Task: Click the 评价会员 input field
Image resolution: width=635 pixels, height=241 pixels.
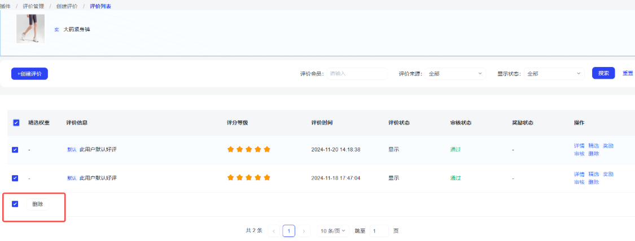Action: [x=357, y=74]
